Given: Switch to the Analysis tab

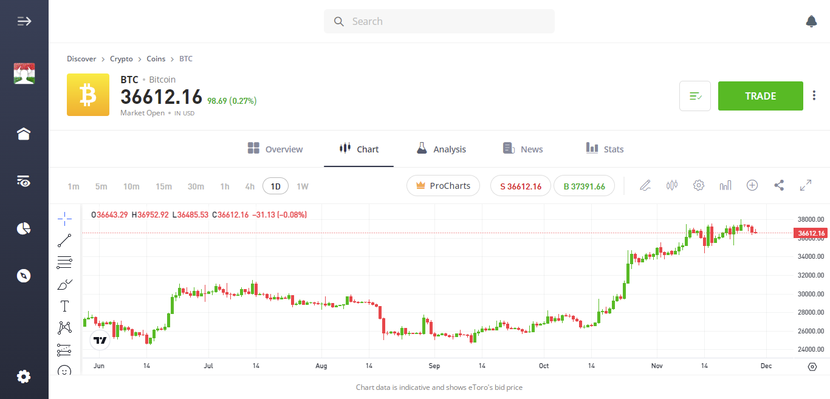Looking at the screenshot, I should tap(441, 149).
